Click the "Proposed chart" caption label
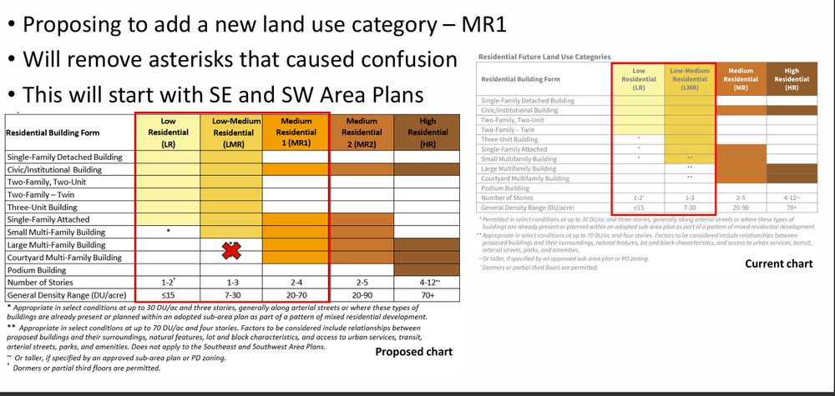This screenshot has width=835, height=396. click(x=413, y=352)
